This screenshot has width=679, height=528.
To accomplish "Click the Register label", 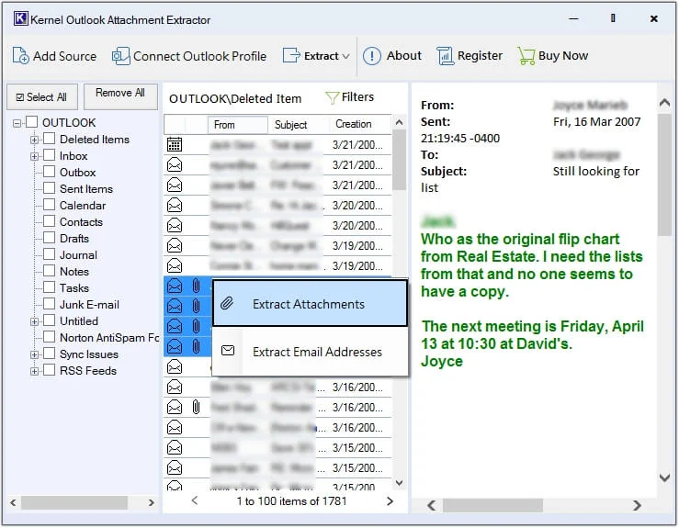I will click(480, 55).
